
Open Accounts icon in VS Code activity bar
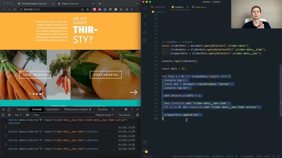click(145, 143)
